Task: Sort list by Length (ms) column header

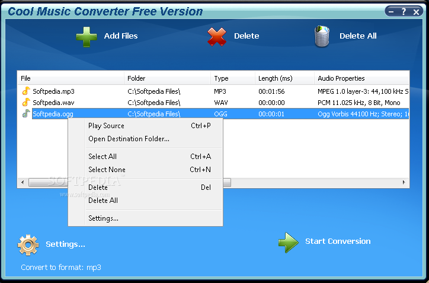Action: (x=284, y=78)
